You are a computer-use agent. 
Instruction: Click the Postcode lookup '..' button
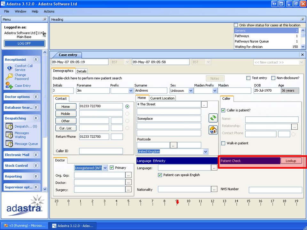[x=173, y=145]
